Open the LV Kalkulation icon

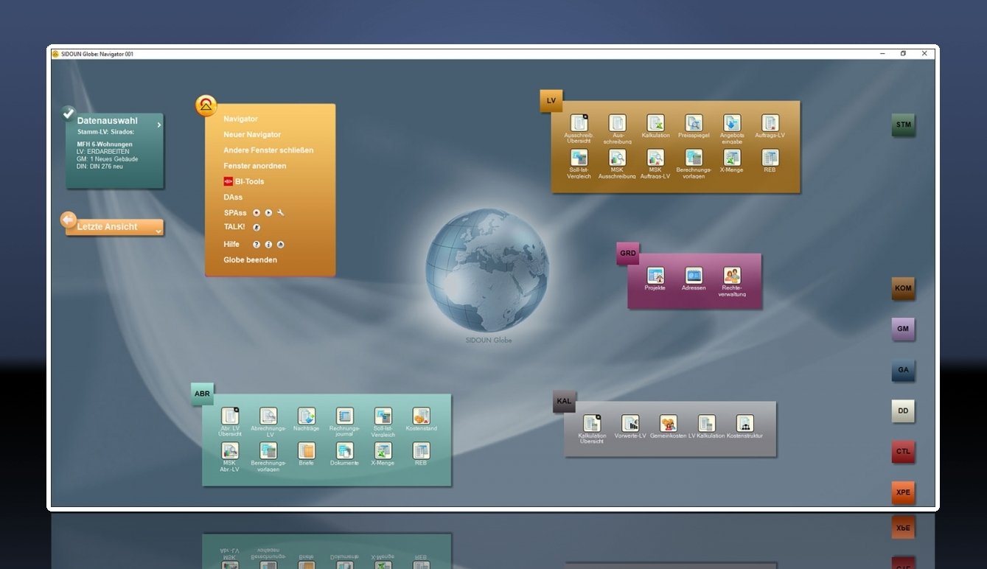(707, 423)
